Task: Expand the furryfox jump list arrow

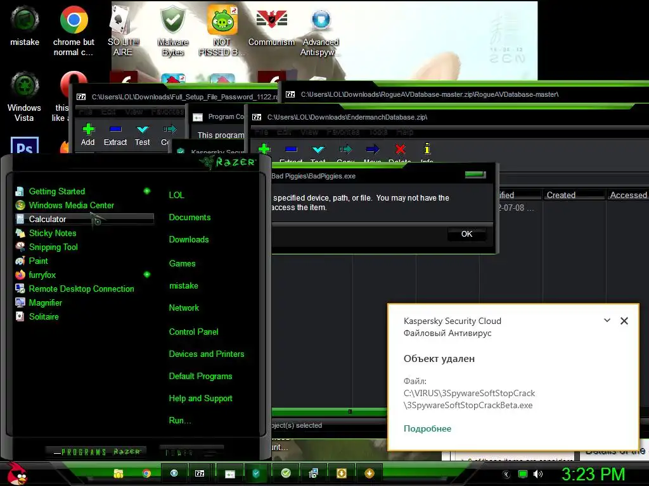Action: tap(147, 275)
